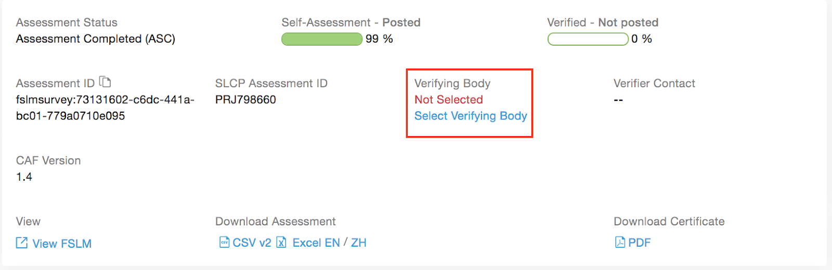Download assessment as CSV v2
The width and height of the screenshot is (832, 270).
pos(252,242)
